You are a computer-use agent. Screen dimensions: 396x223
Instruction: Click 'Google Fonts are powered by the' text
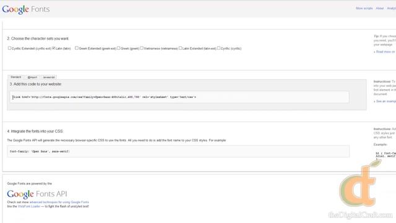(x=30, y=183)
